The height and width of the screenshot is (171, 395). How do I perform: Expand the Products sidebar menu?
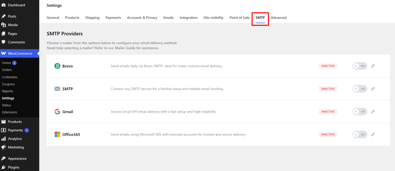click(x=15, y=122)
